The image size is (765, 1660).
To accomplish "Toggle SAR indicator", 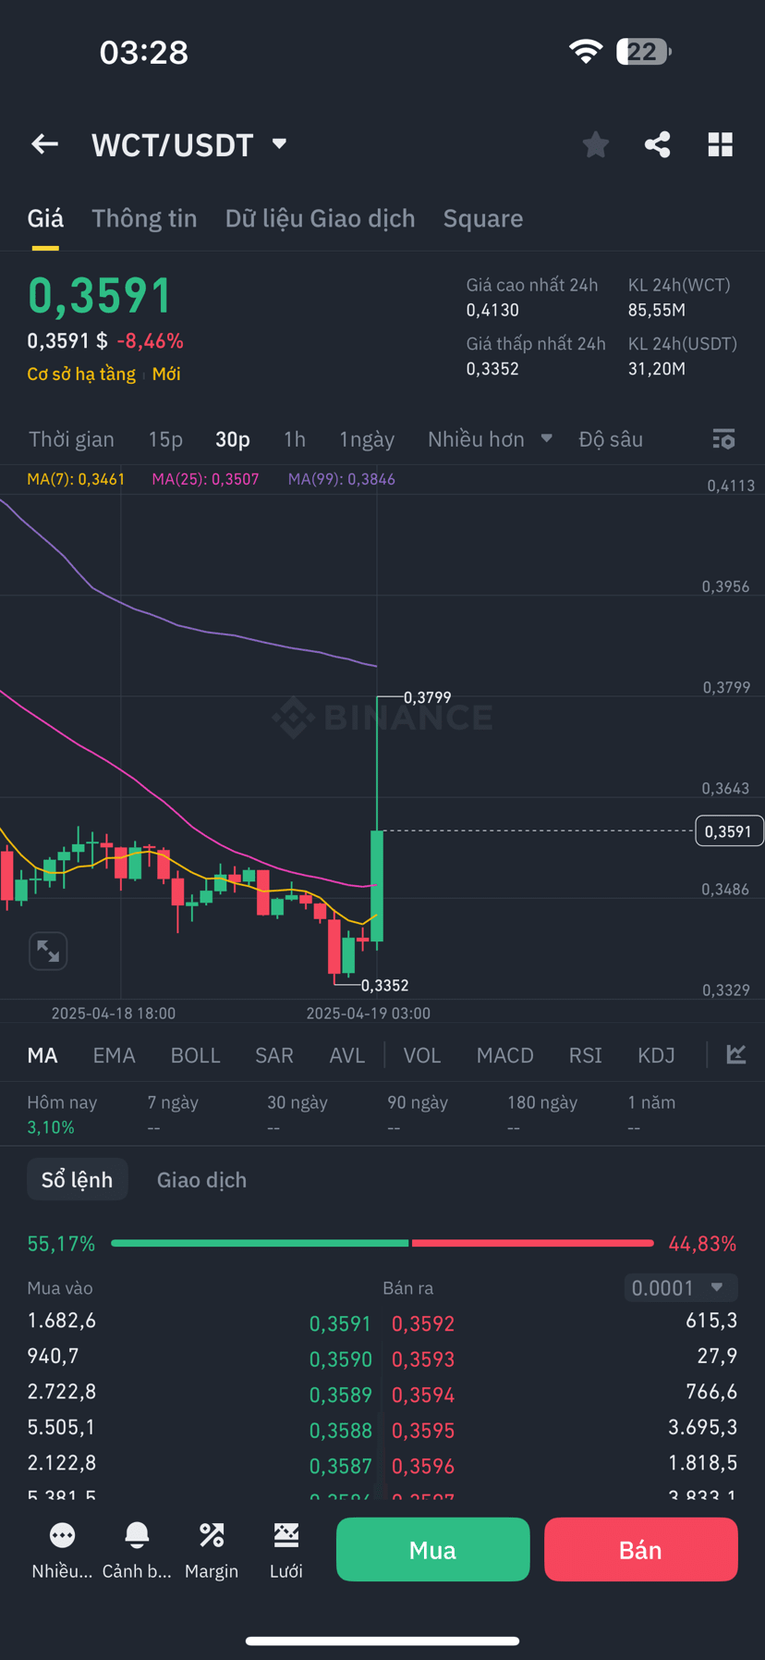I will [274, 1055].
